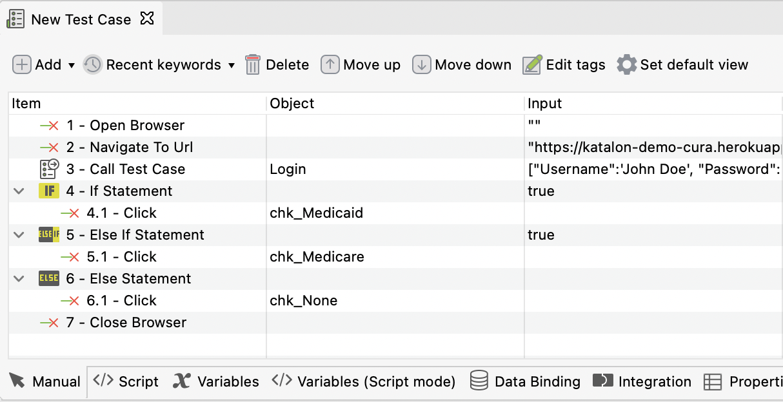
Task: Select the Call Test Case step icon
Action: pos(49,169)
